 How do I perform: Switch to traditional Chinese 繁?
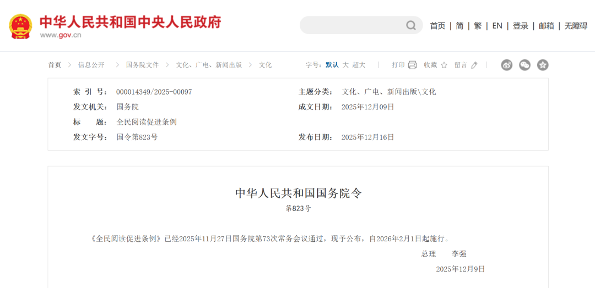pos(478,26)
